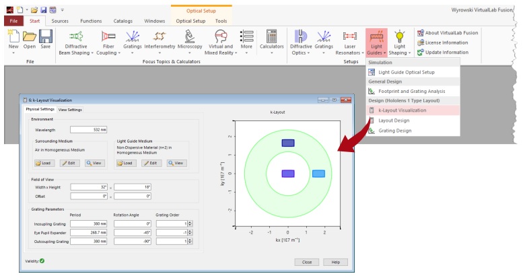This screenshot has width=529, height=280.
Task: Expand Virtual and Mixed Reality dropdown arrow
Action: click(x=236, y=53)
